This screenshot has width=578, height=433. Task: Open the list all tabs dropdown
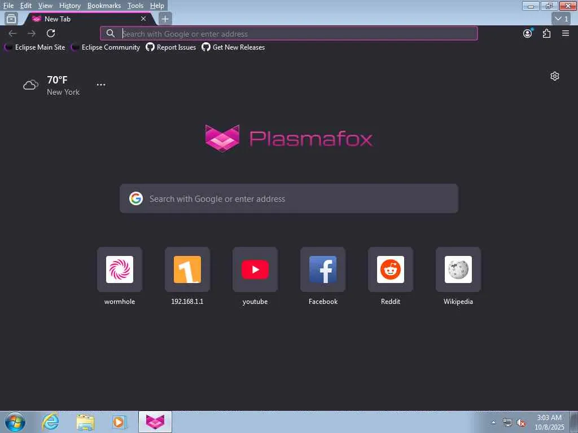coord(562,19)
